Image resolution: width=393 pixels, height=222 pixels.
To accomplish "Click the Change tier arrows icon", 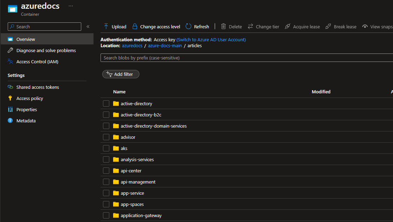I will click(250, 27).
